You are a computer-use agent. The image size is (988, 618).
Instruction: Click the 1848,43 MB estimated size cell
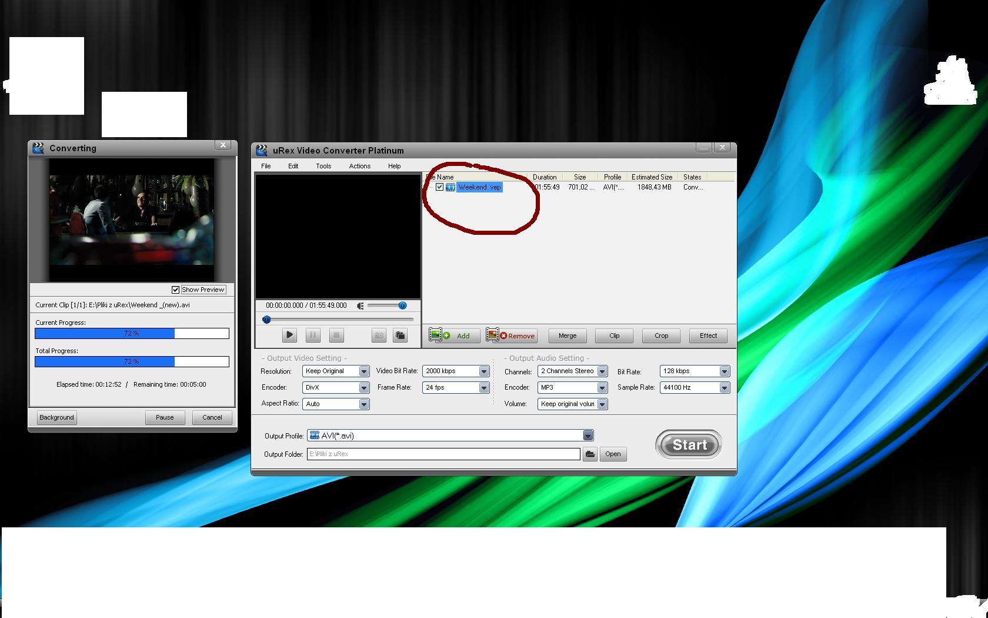(x=654, y=187)
